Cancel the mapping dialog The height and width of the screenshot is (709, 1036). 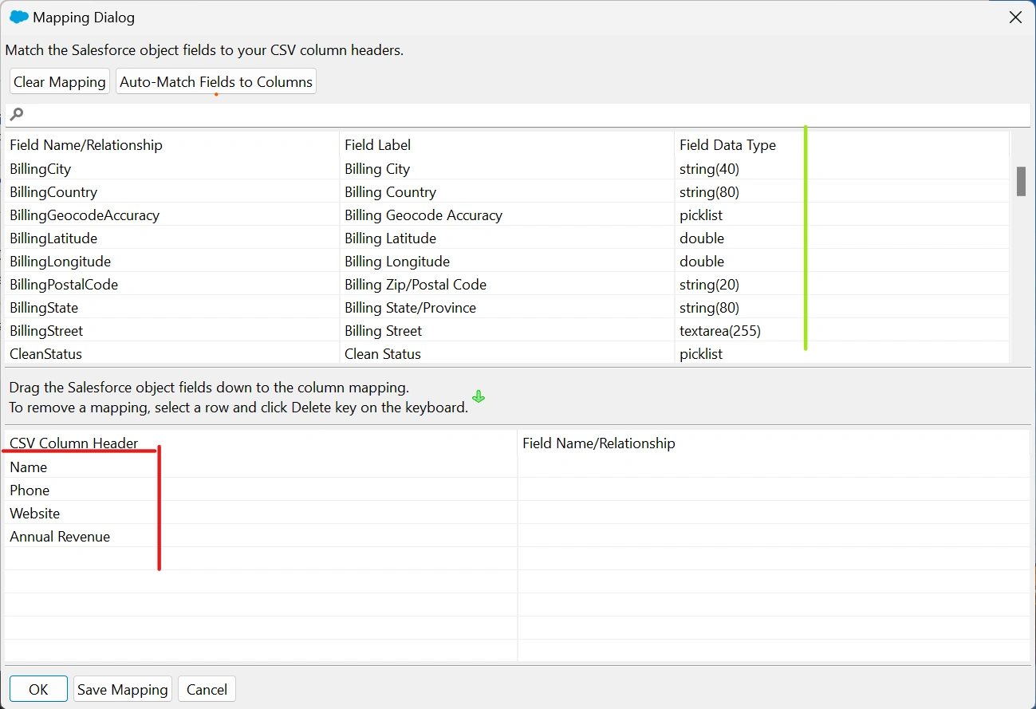click(x=207, y=689)
